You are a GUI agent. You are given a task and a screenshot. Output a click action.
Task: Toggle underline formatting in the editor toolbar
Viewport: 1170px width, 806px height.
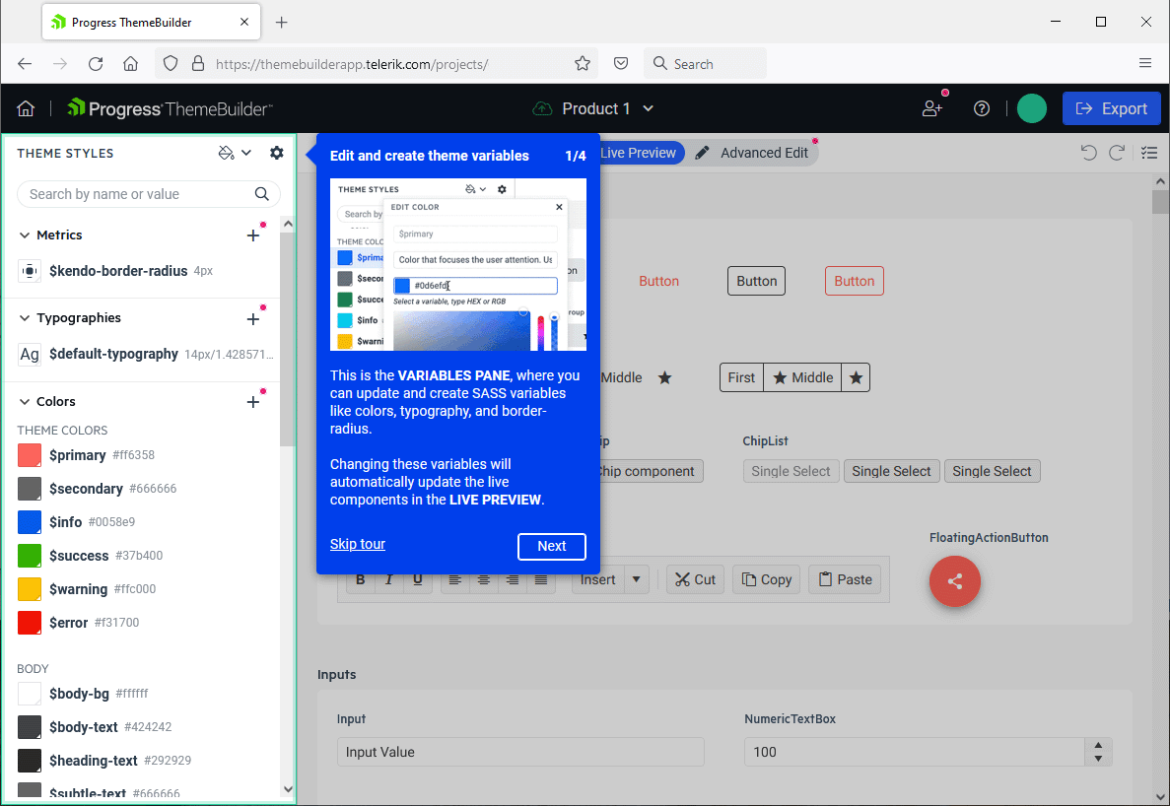click(x=418, y=579)
